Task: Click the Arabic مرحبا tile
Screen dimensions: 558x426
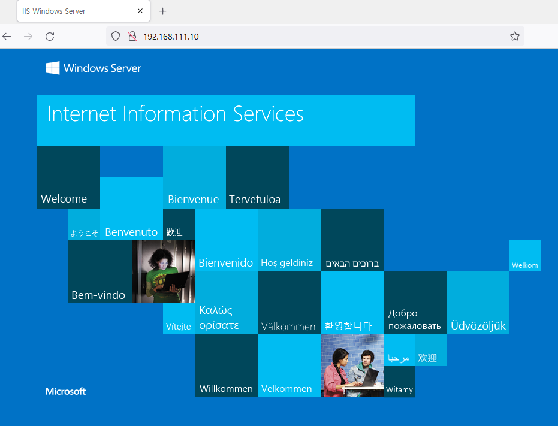Action: click(x=399, y=350)
